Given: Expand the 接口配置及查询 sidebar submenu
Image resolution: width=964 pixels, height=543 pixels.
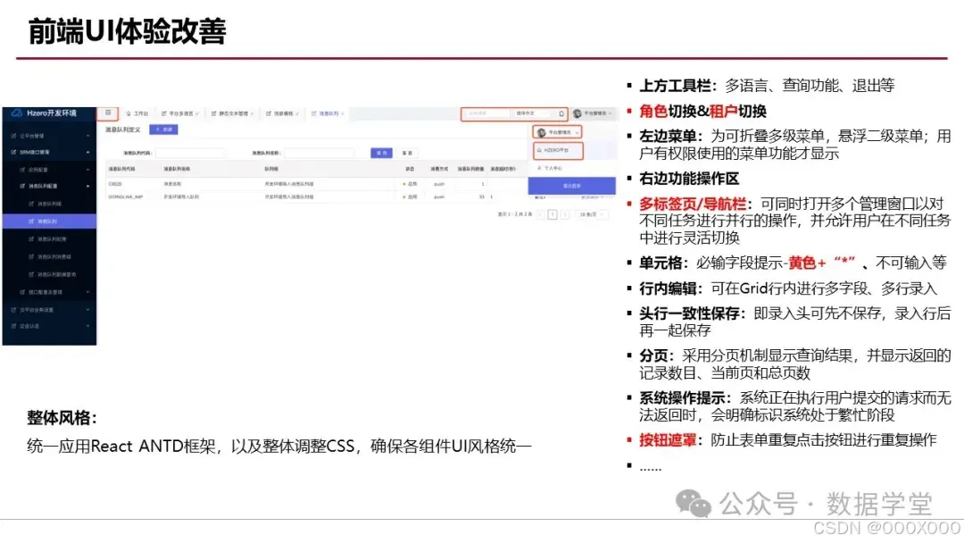Looking at the screenshot, I should (49, 292).
